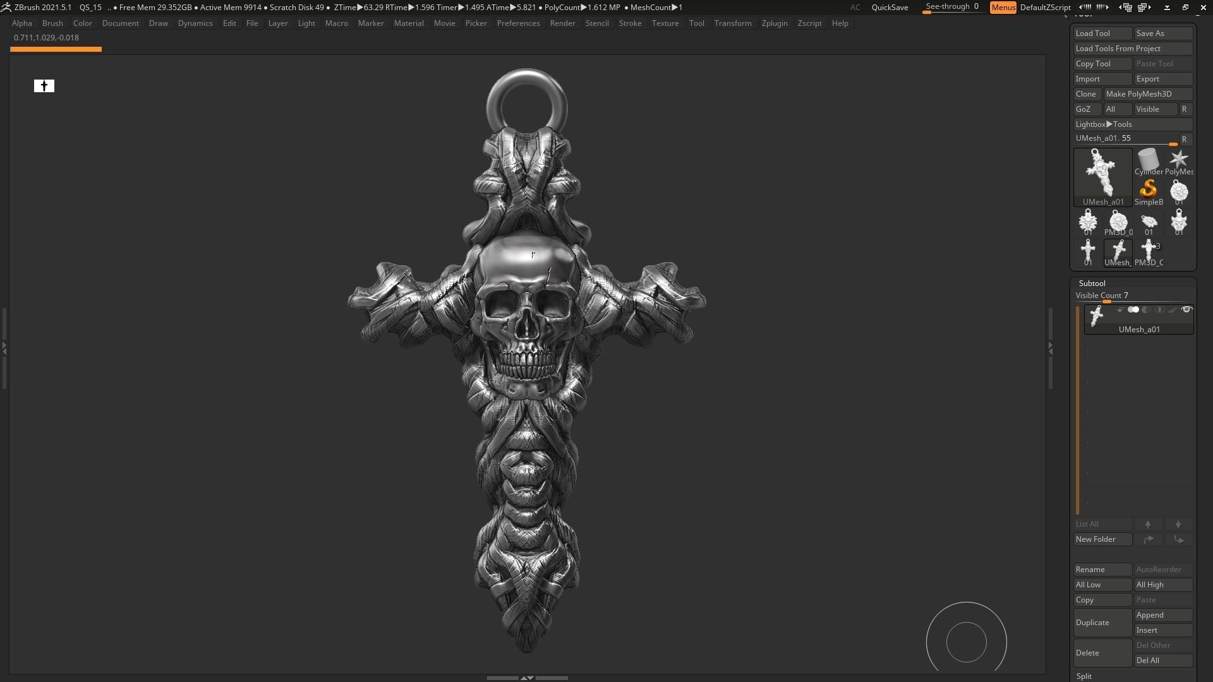
Task: Click the R button next to GoZ
Action: (x=1185, y=109)
